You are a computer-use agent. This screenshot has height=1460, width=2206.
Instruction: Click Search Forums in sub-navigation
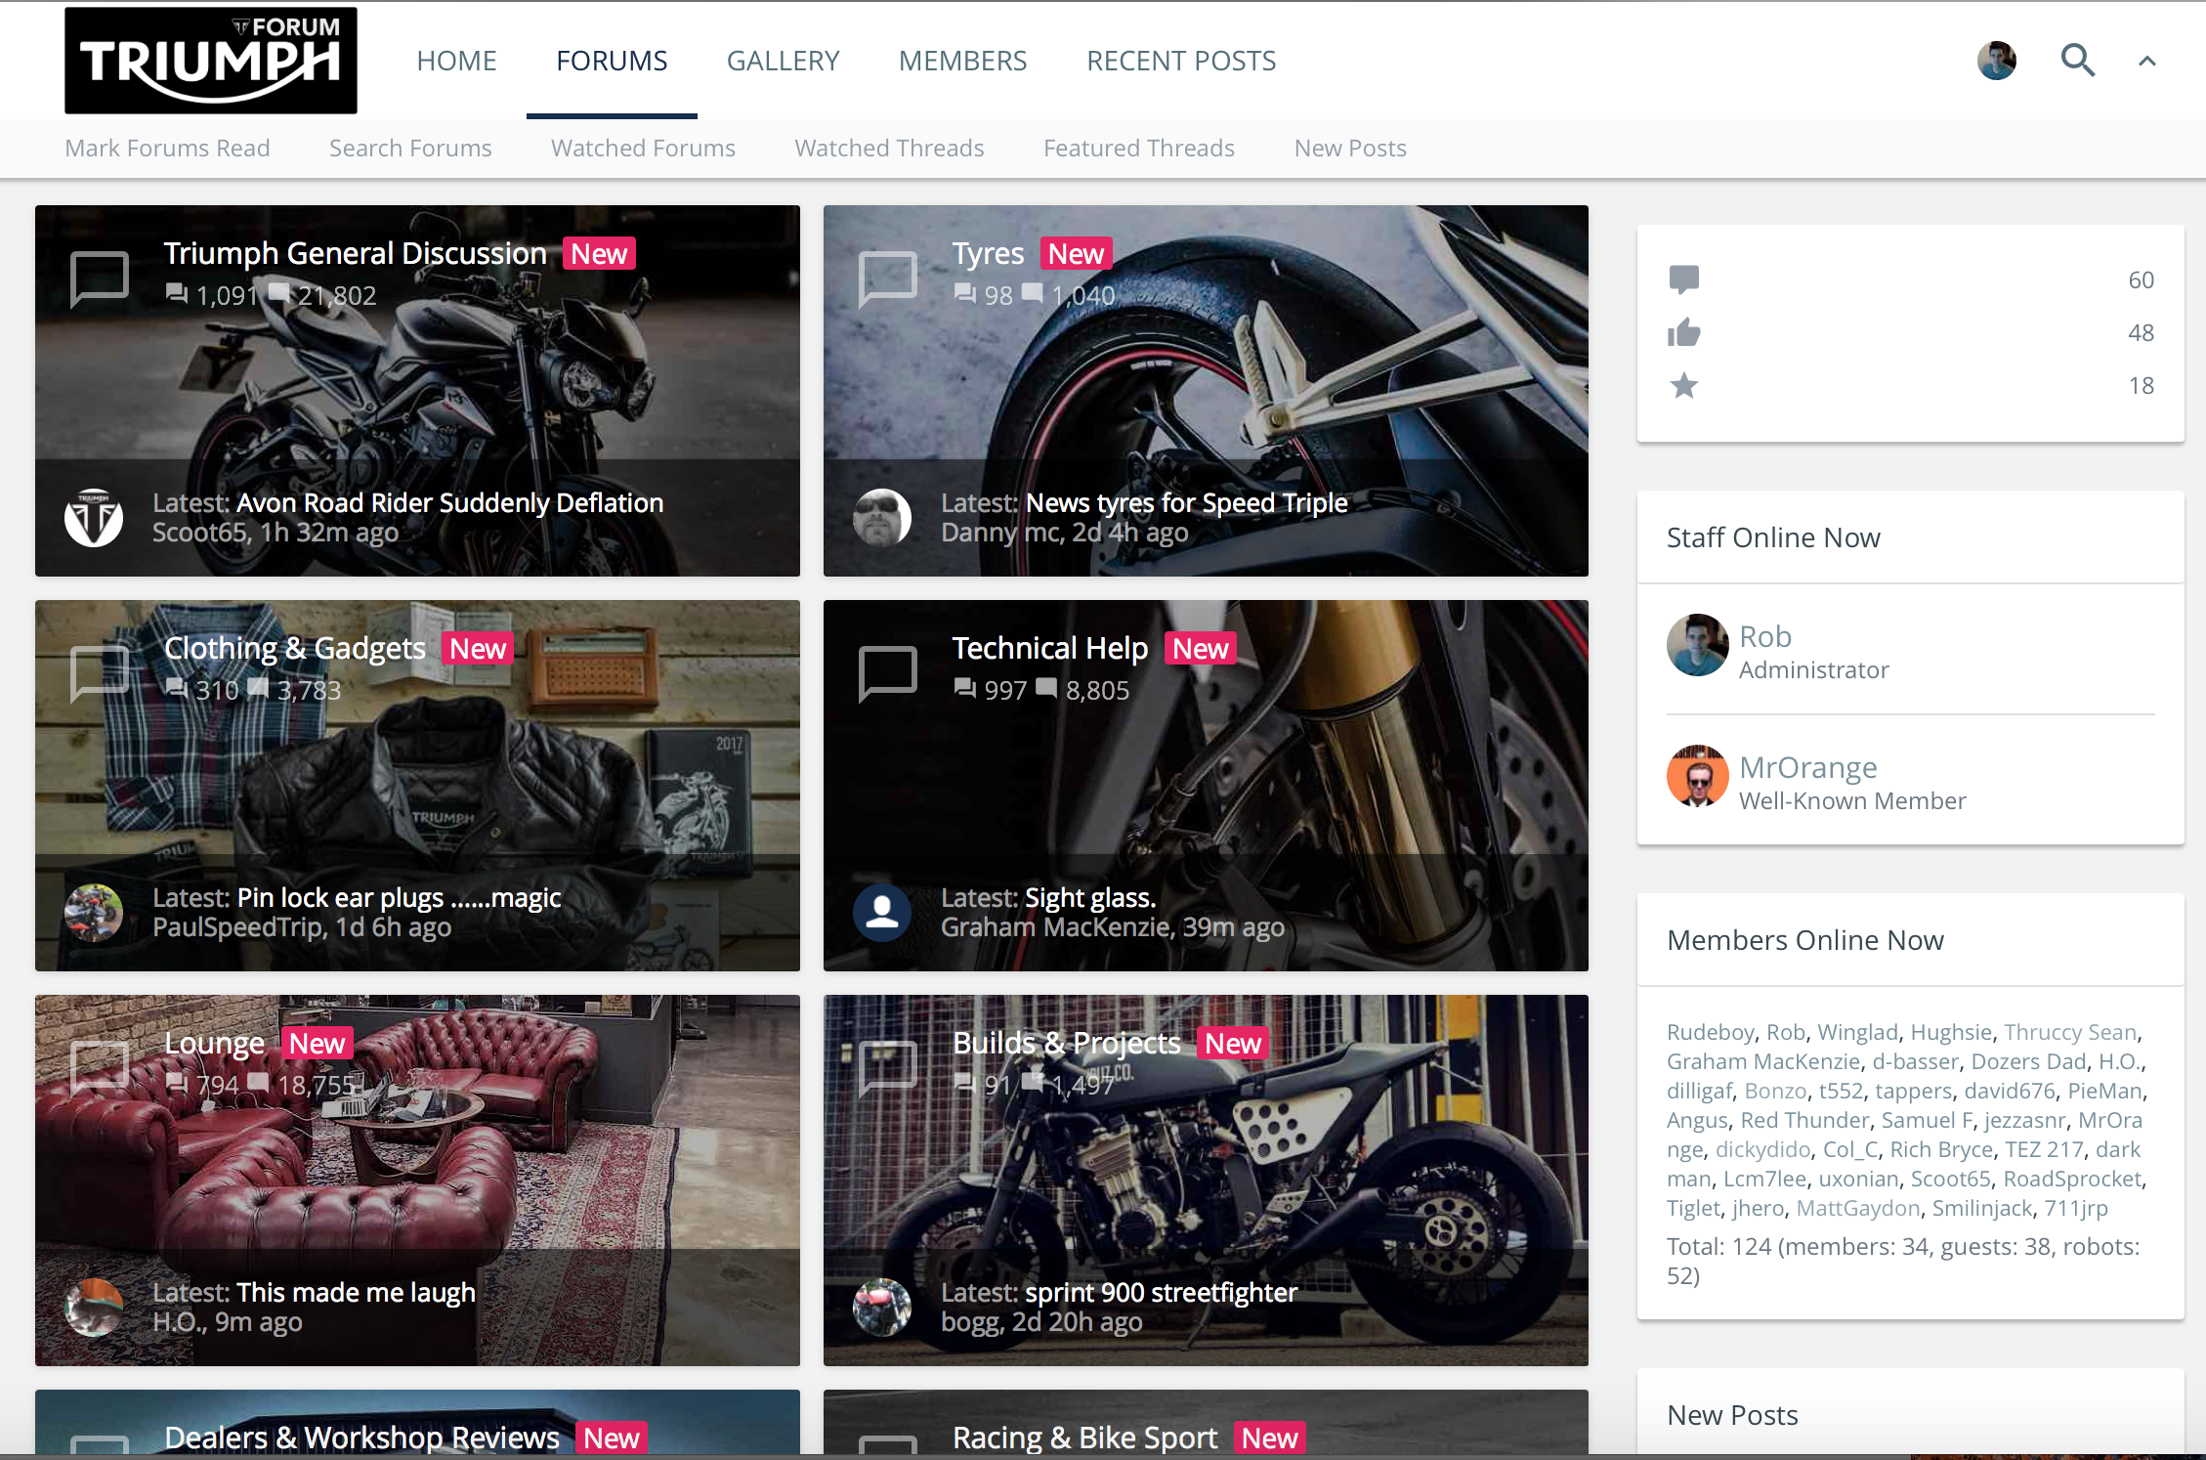[x=410, y=148]
